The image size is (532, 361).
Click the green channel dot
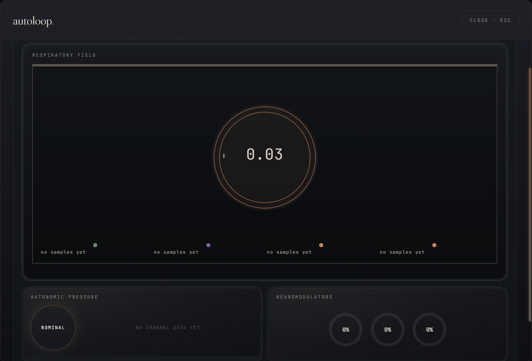pos(95,245)
